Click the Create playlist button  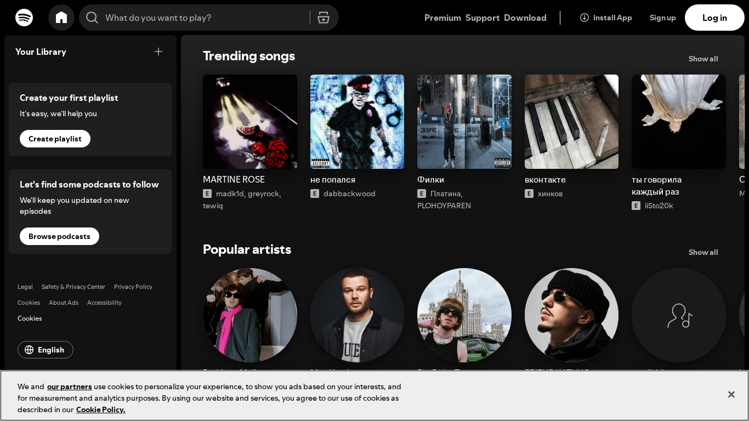(x=55, y=139)
